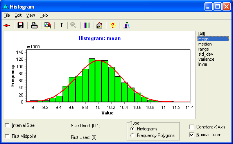Click the 140 y-axis tick label
Viewport: 233px width, 144px height.
20,52
